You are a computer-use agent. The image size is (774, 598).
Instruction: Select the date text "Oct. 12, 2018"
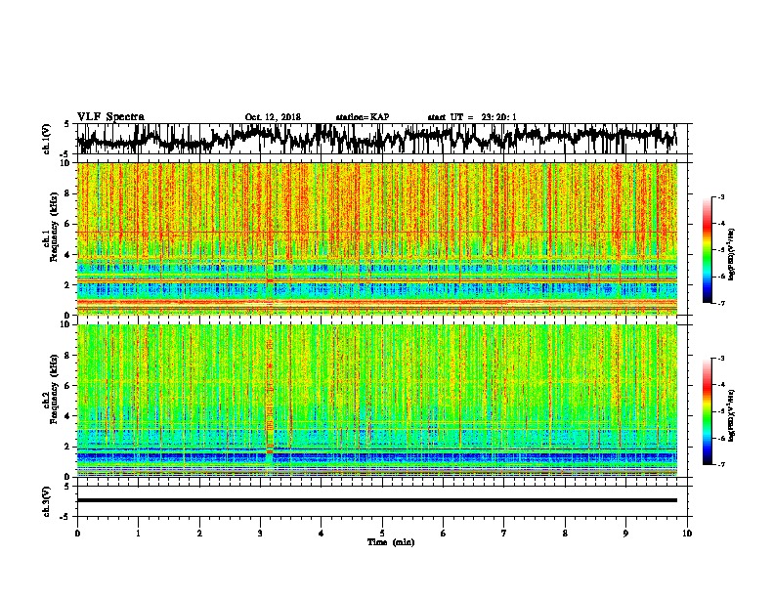273,117
